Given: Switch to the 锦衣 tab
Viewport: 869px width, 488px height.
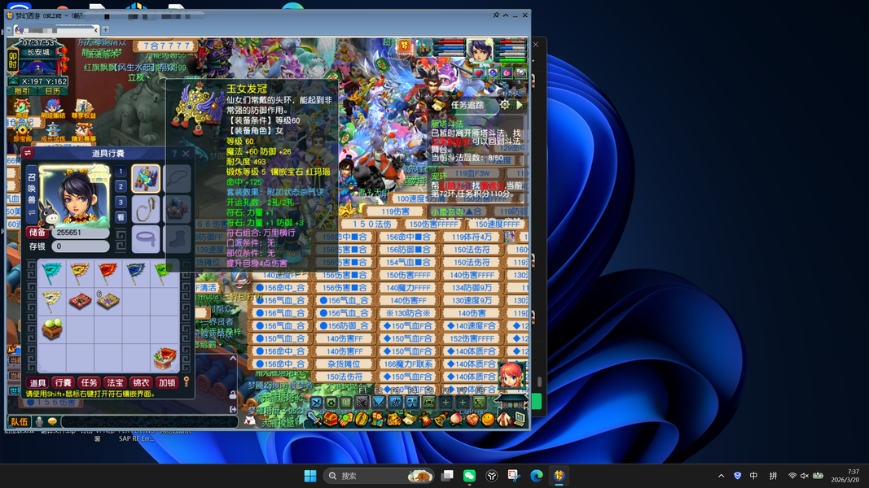Looking at the screenshot, I should tap(141, 382).
